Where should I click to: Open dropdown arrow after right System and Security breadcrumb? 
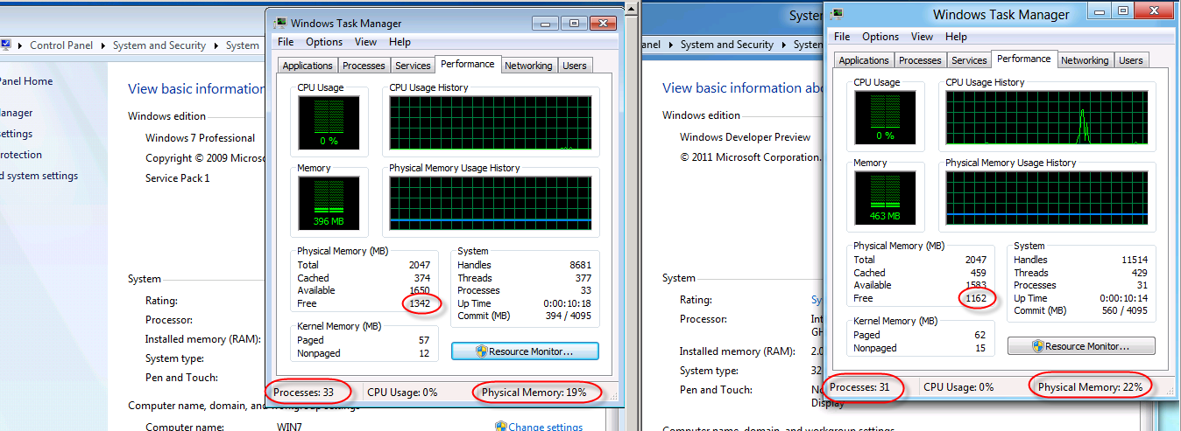point(783,45)
